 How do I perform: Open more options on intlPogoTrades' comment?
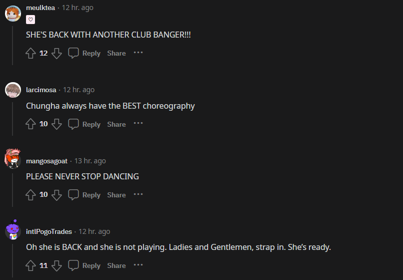[138, 265]
